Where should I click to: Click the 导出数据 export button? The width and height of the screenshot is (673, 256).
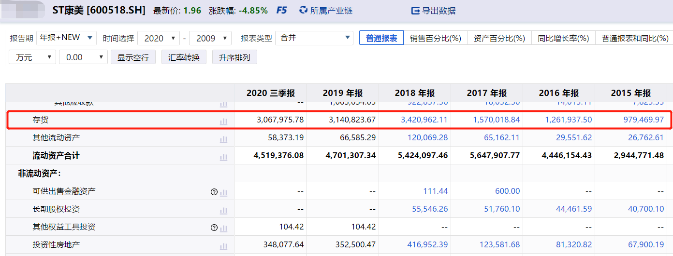pos(433,10)
